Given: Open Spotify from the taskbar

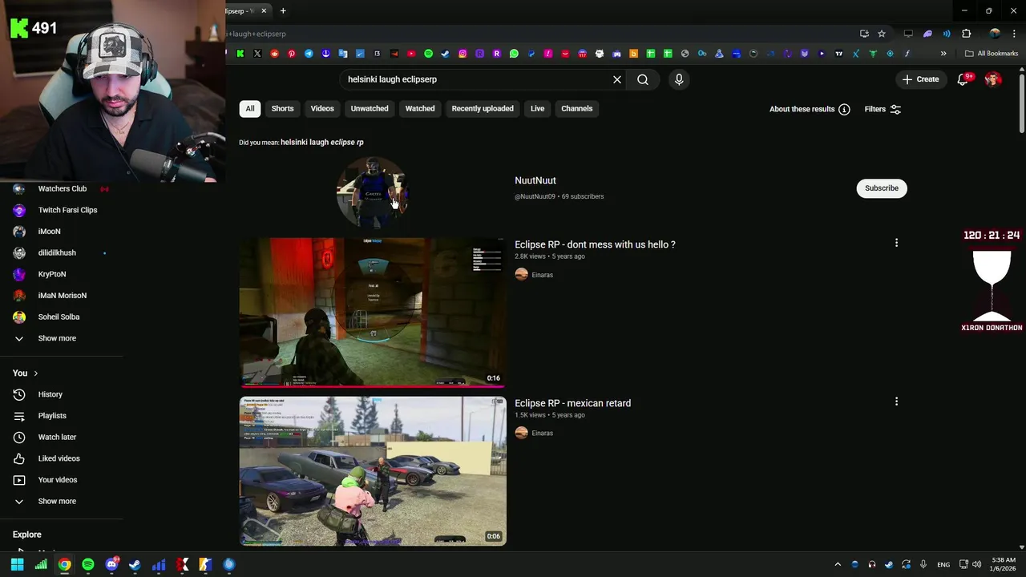Looking at the screenshot, I should 88,564.
